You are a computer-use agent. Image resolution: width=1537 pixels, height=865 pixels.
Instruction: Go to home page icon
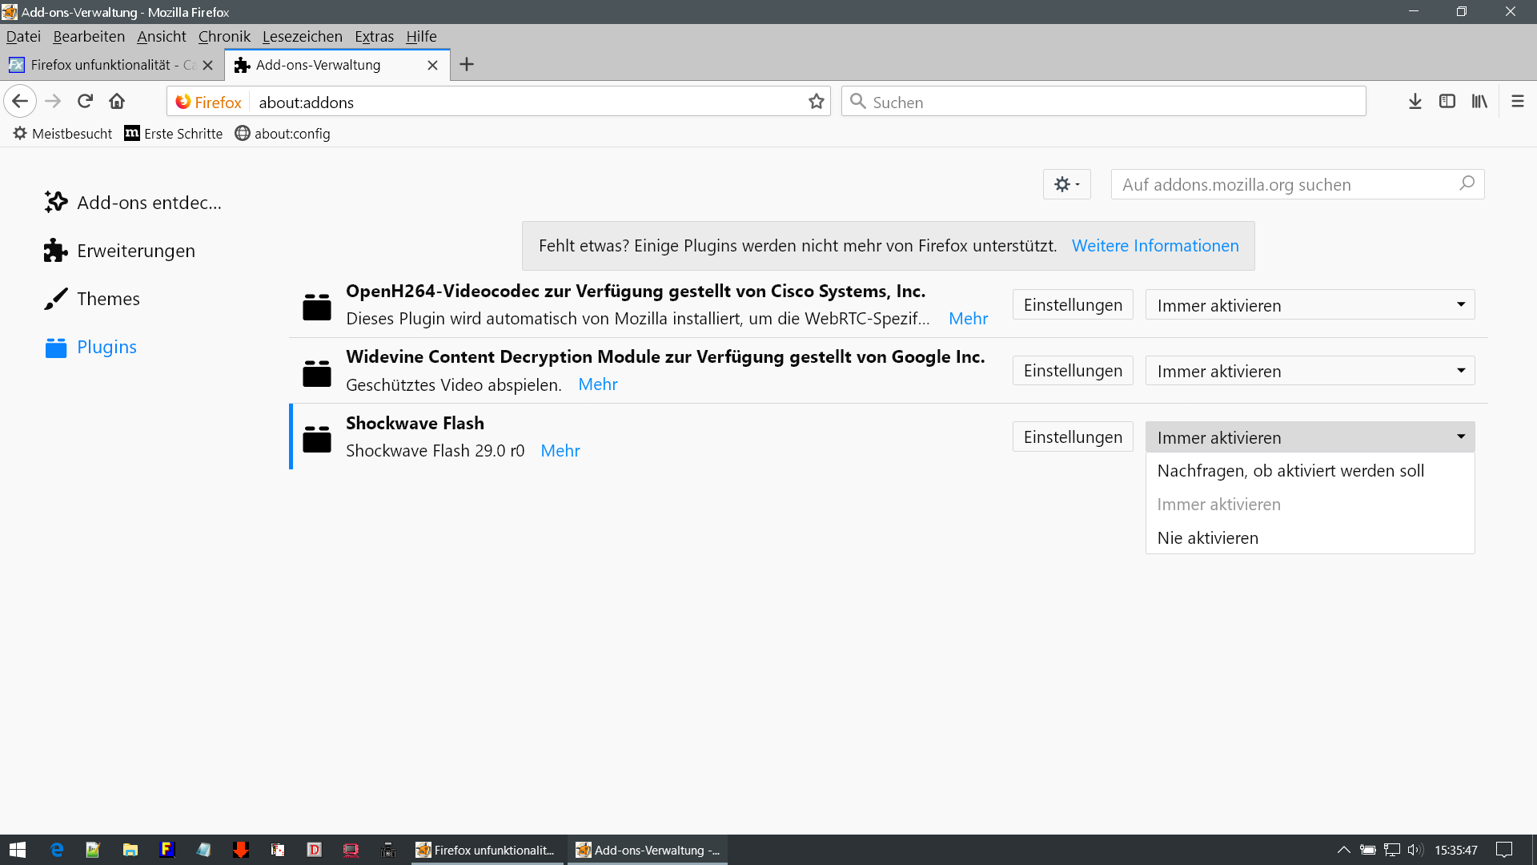[117, 102]
